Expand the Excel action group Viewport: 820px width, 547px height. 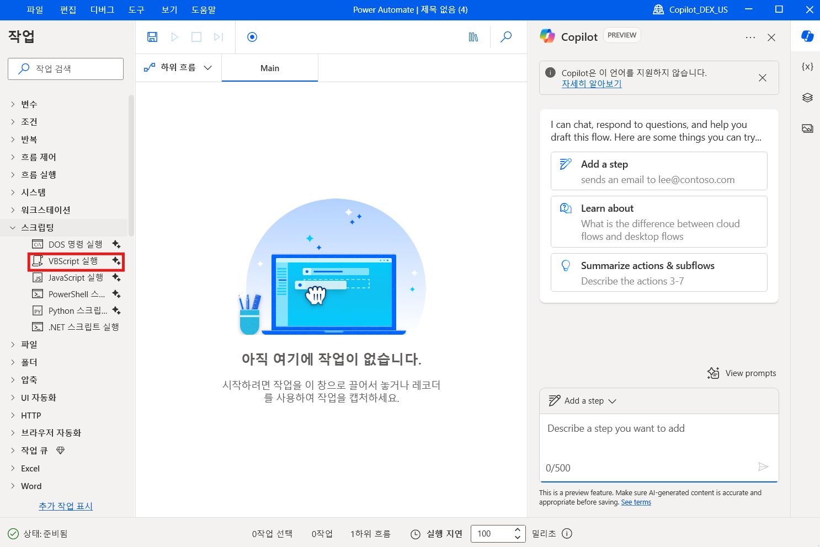pos(13,468)
